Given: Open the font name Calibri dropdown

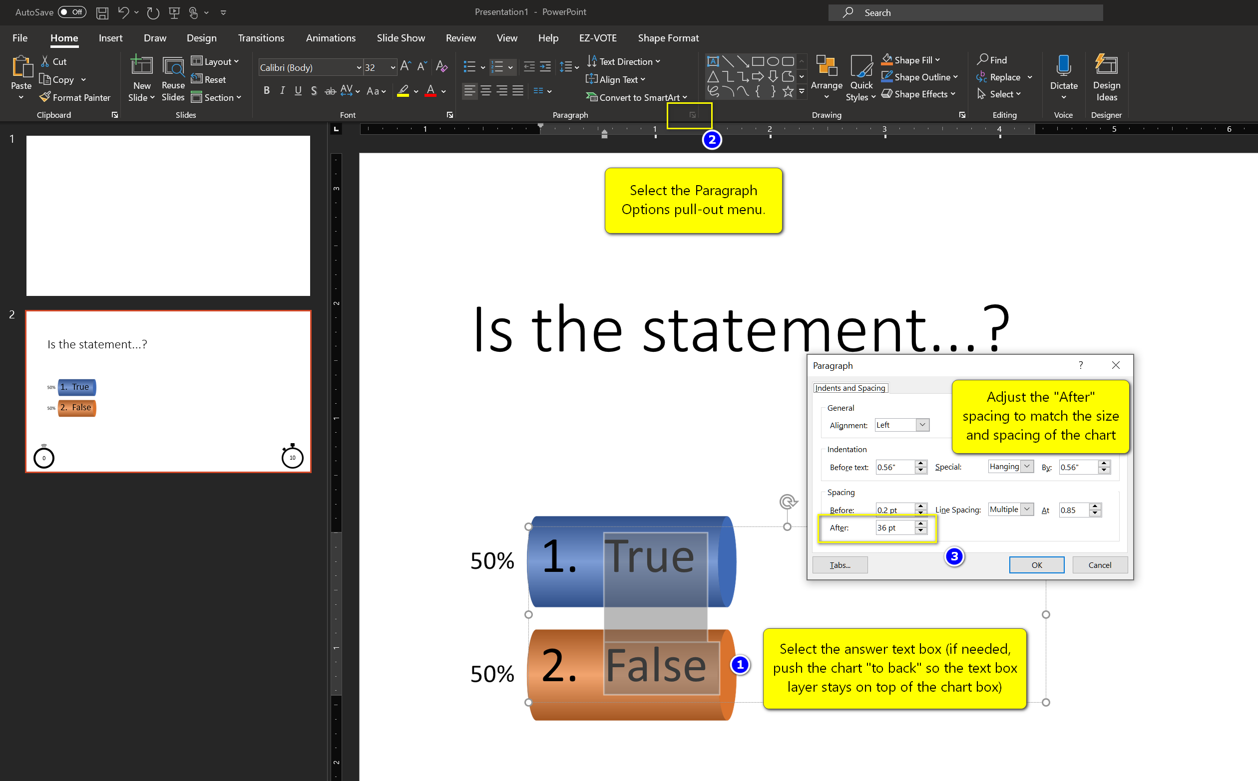Looking at the screenshot, I should click(x=359, y=68).
